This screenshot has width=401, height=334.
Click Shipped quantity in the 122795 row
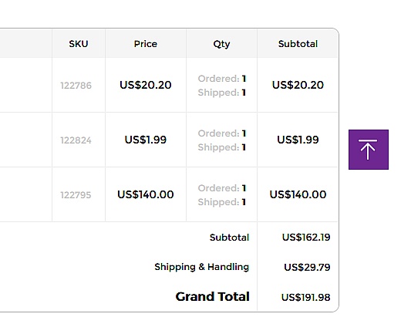[222, 202]
